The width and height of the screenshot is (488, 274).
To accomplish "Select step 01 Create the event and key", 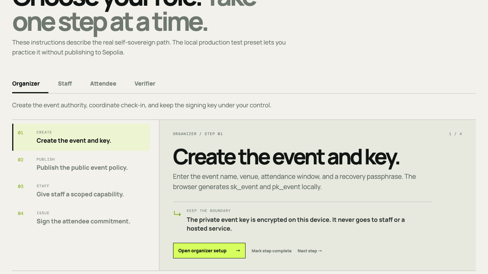I will [81, 137].
